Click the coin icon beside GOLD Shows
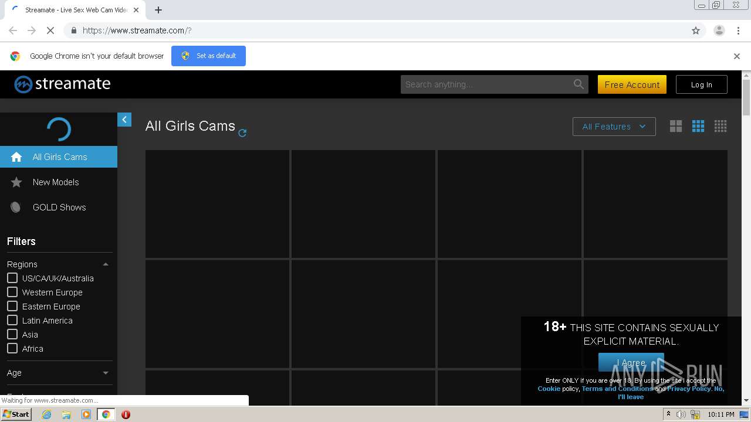751x422 pixels. (x=16, y=207)
